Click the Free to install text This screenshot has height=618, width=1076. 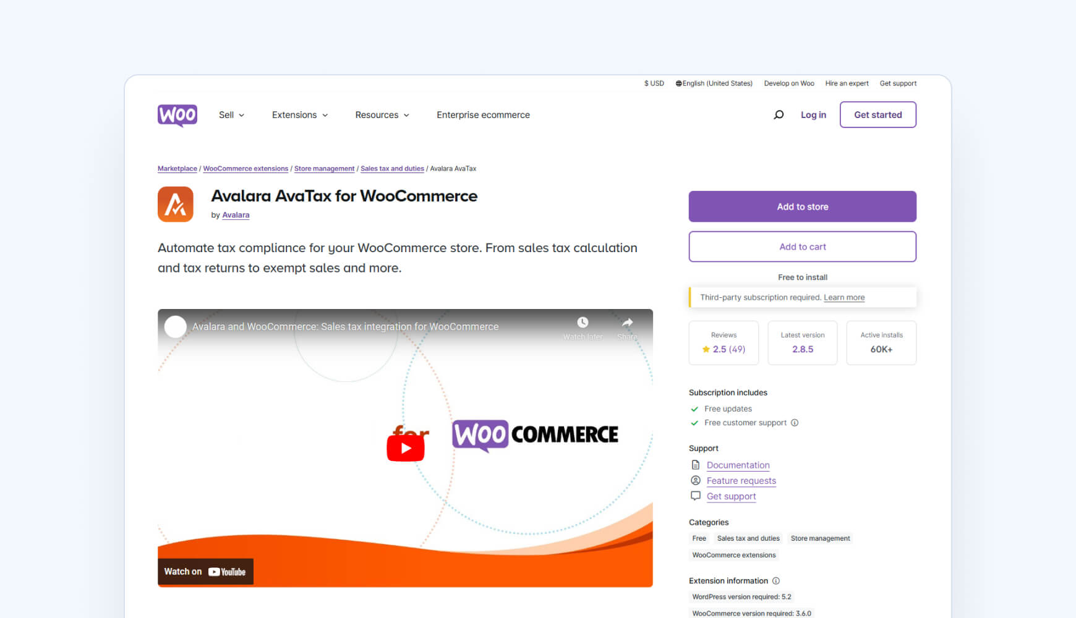803,277
